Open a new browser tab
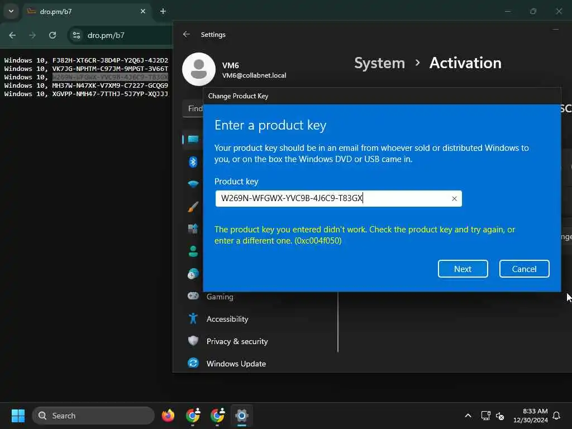 click(x=163, y=11)
